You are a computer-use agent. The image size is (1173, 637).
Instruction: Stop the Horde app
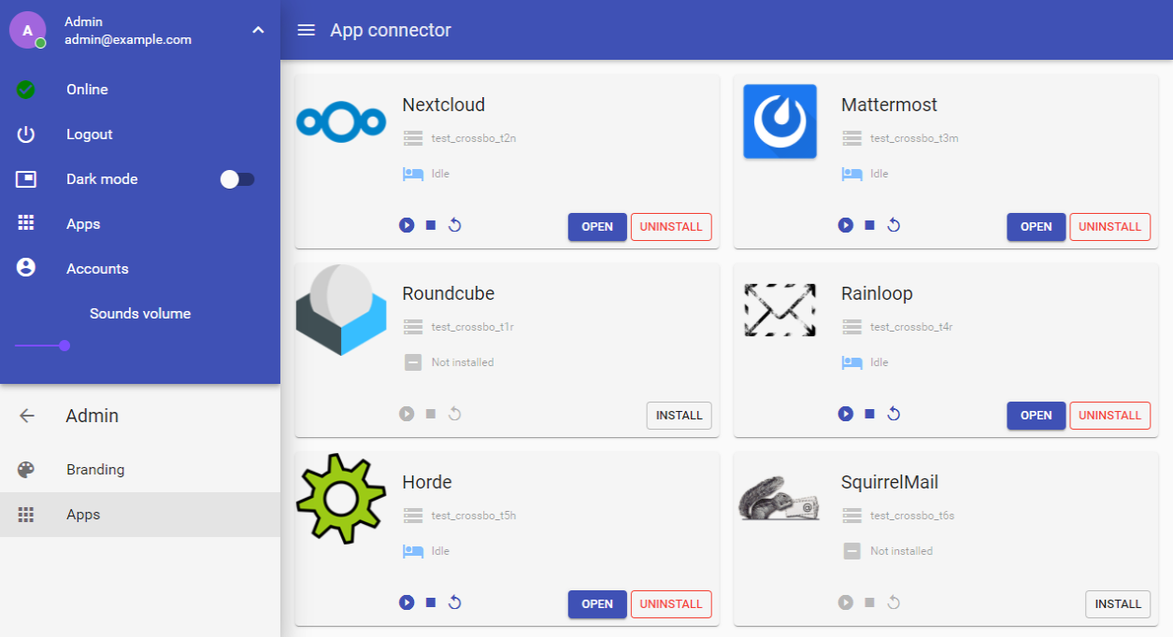(x=431, y=602)
